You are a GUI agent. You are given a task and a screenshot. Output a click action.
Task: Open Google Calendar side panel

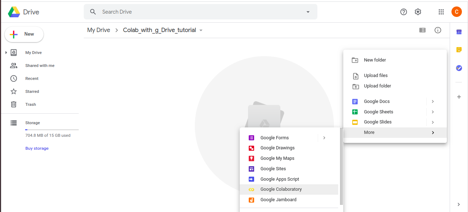pos(459,32)
